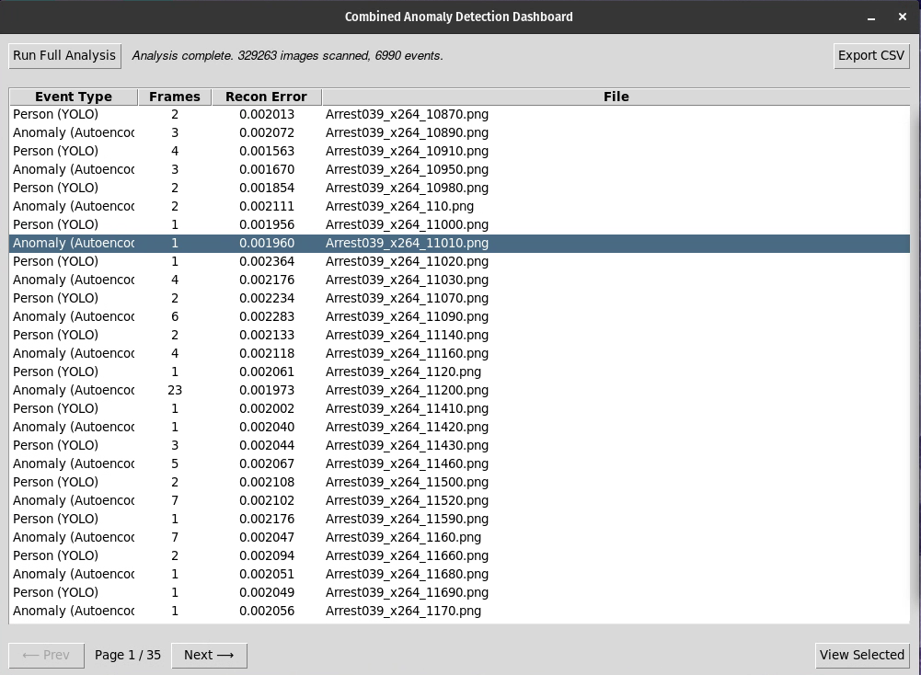Sort by Event Type column header
921x675 pixels.
click(74, 97)
